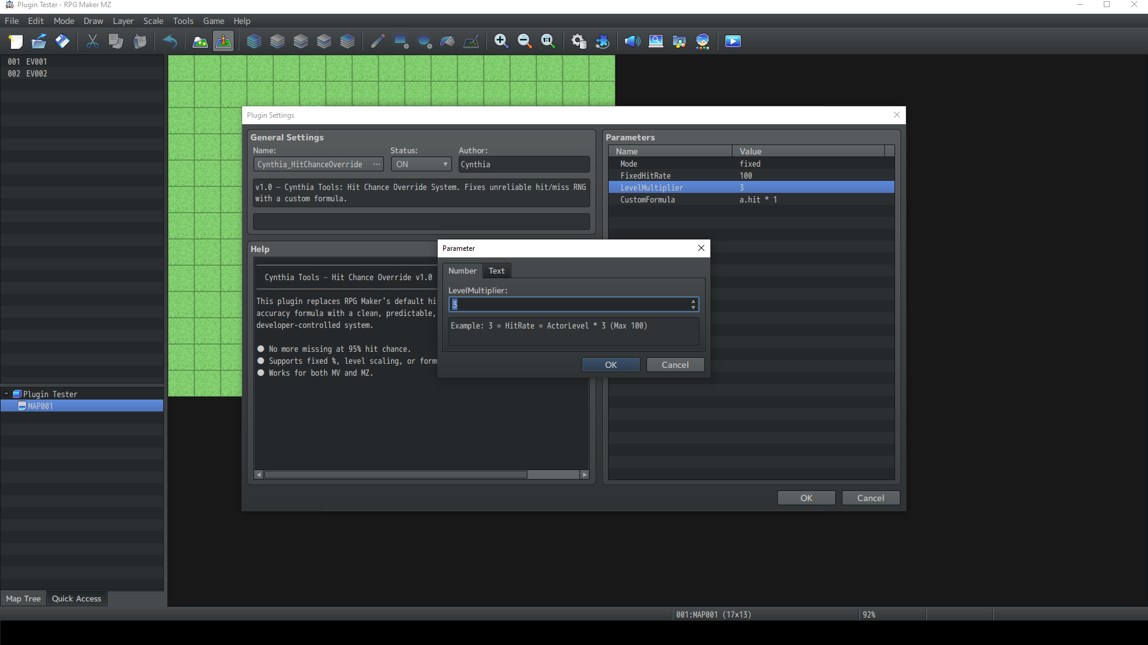Switch to the Quick Access tab
This screenshot has height=645, width=1148.
tap(77, 598)
